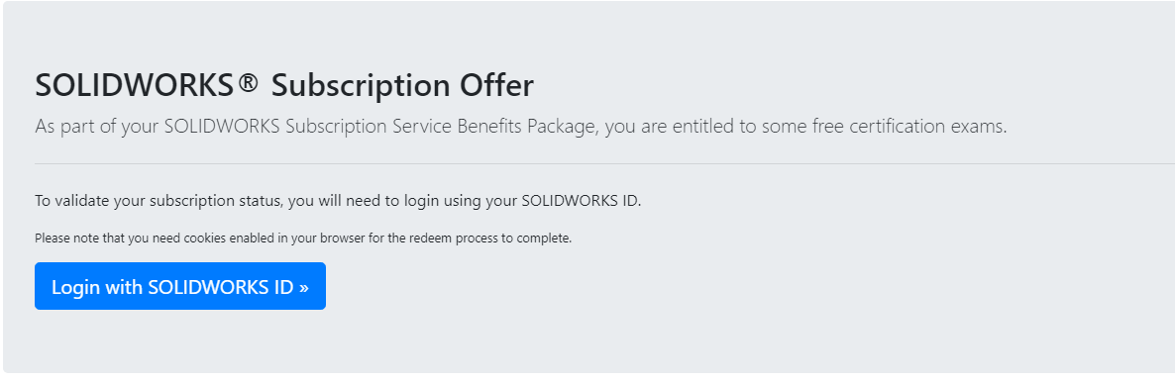Click the 'you are entitled' subtitle words
Screen dimensions: 1175x382
[664, 127]
